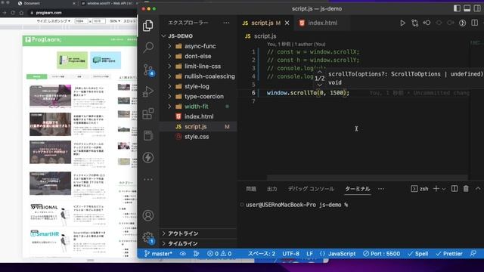This screenshot has height=272, width=484.
Task: Click Port : 5500 Live Server status
Action: [381, 254]
